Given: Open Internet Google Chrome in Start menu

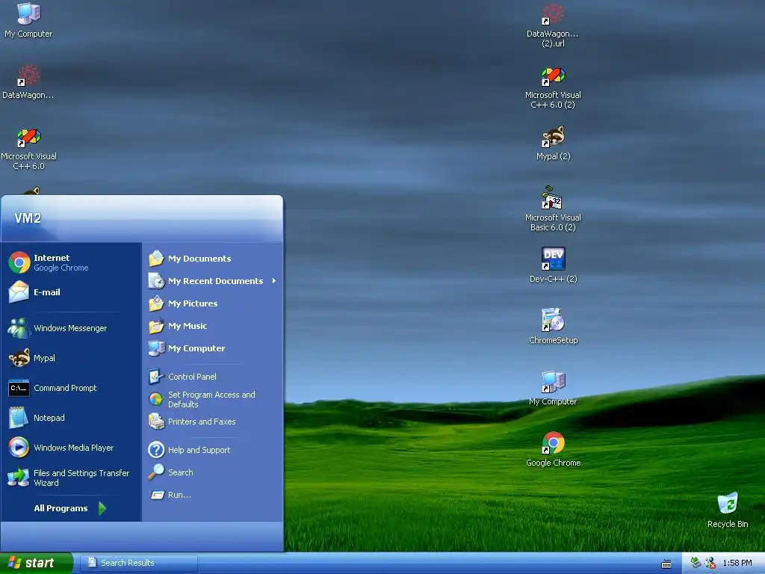Looking at the screenshot, I should (71, 262).
